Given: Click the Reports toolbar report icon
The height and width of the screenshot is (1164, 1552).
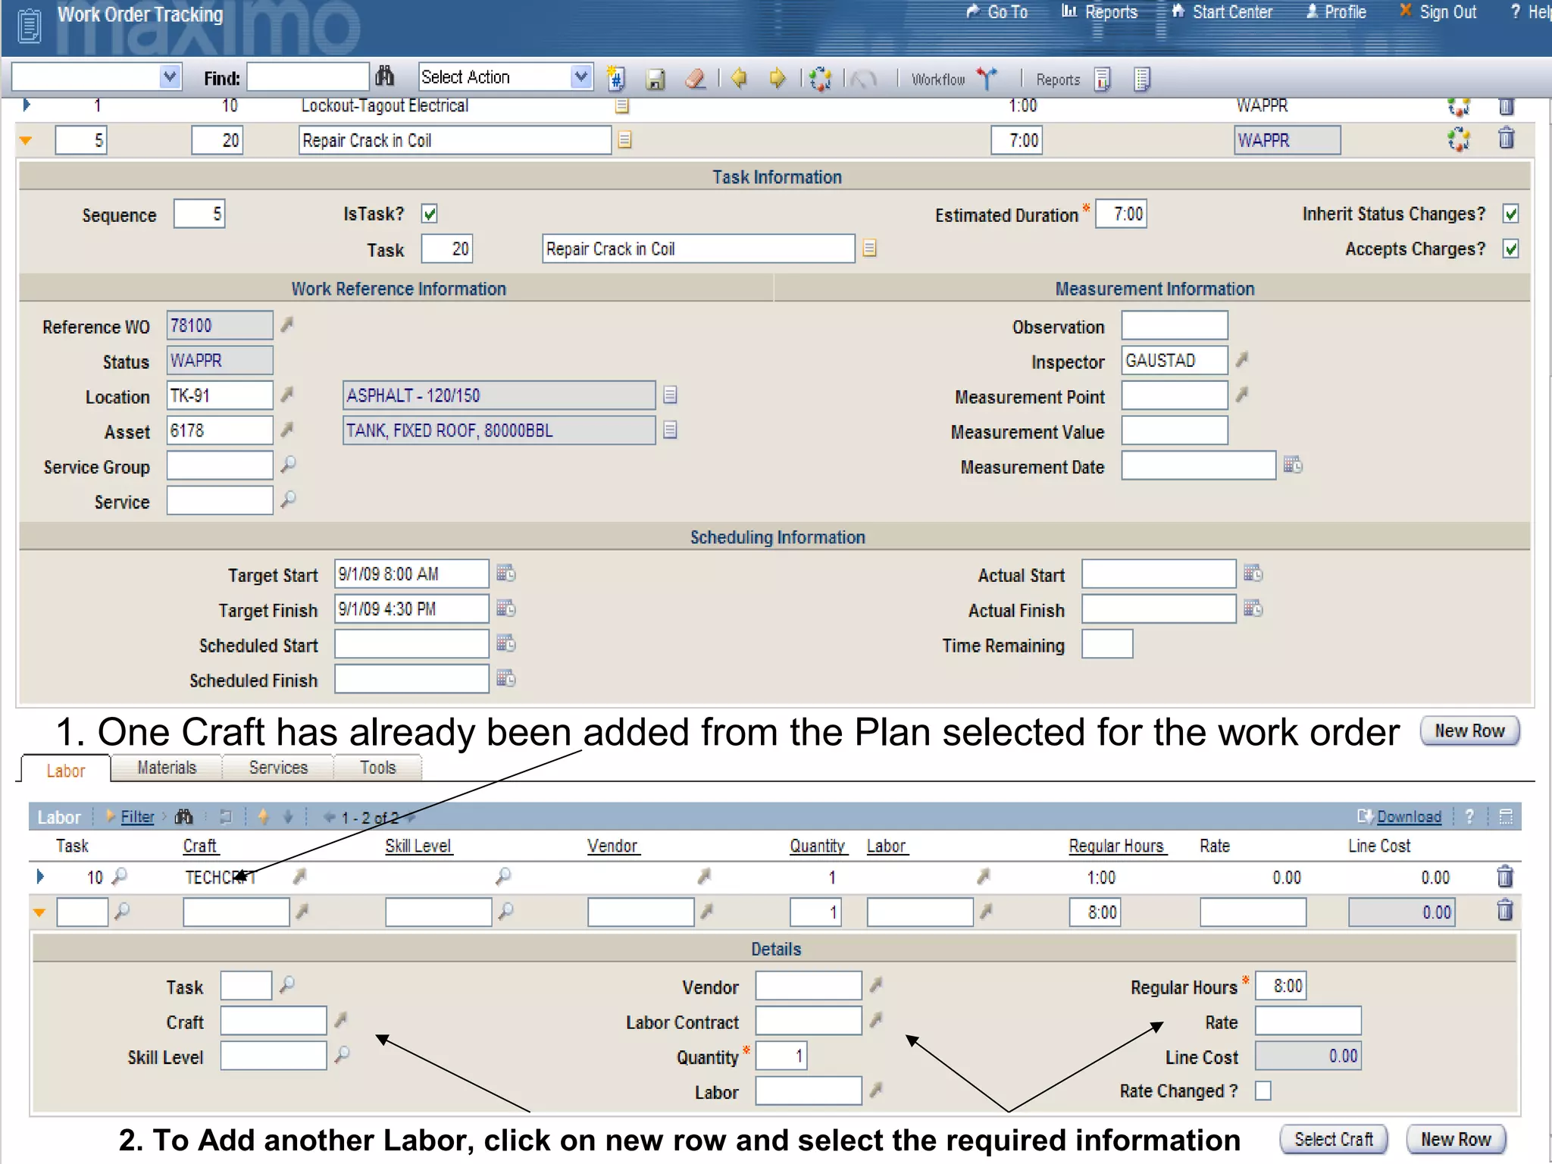Looking at the screenshot, I should [1103, 79].
